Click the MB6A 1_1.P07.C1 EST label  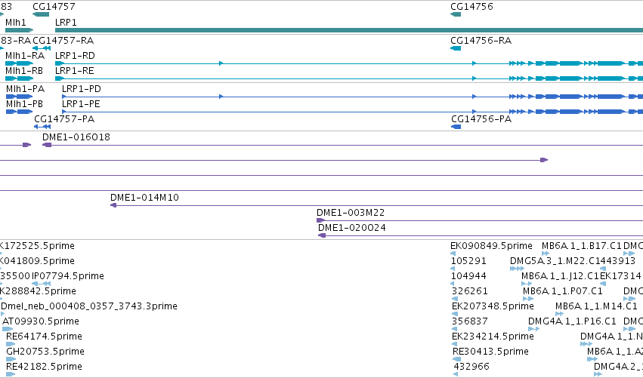563,291
